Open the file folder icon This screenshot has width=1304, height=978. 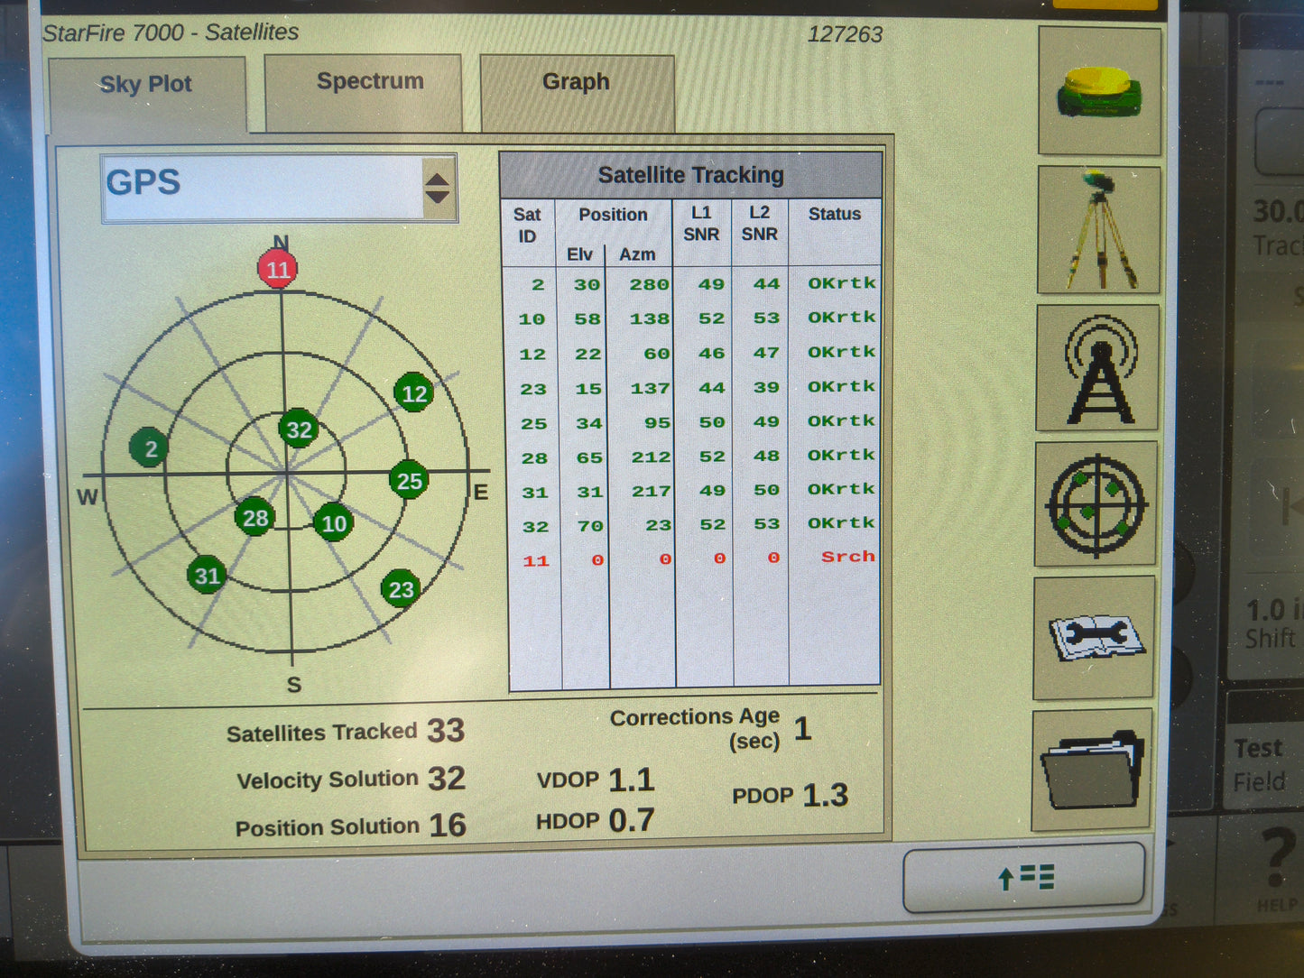pos(1095,771)
